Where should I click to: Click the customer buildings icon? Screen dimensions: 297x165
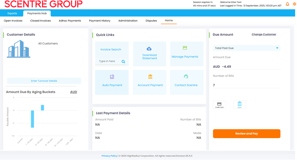coord(18,49)
